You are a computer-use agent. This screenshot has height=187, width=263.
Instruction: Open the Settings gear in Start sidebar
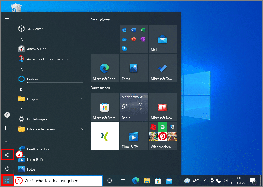click(7, 155)
